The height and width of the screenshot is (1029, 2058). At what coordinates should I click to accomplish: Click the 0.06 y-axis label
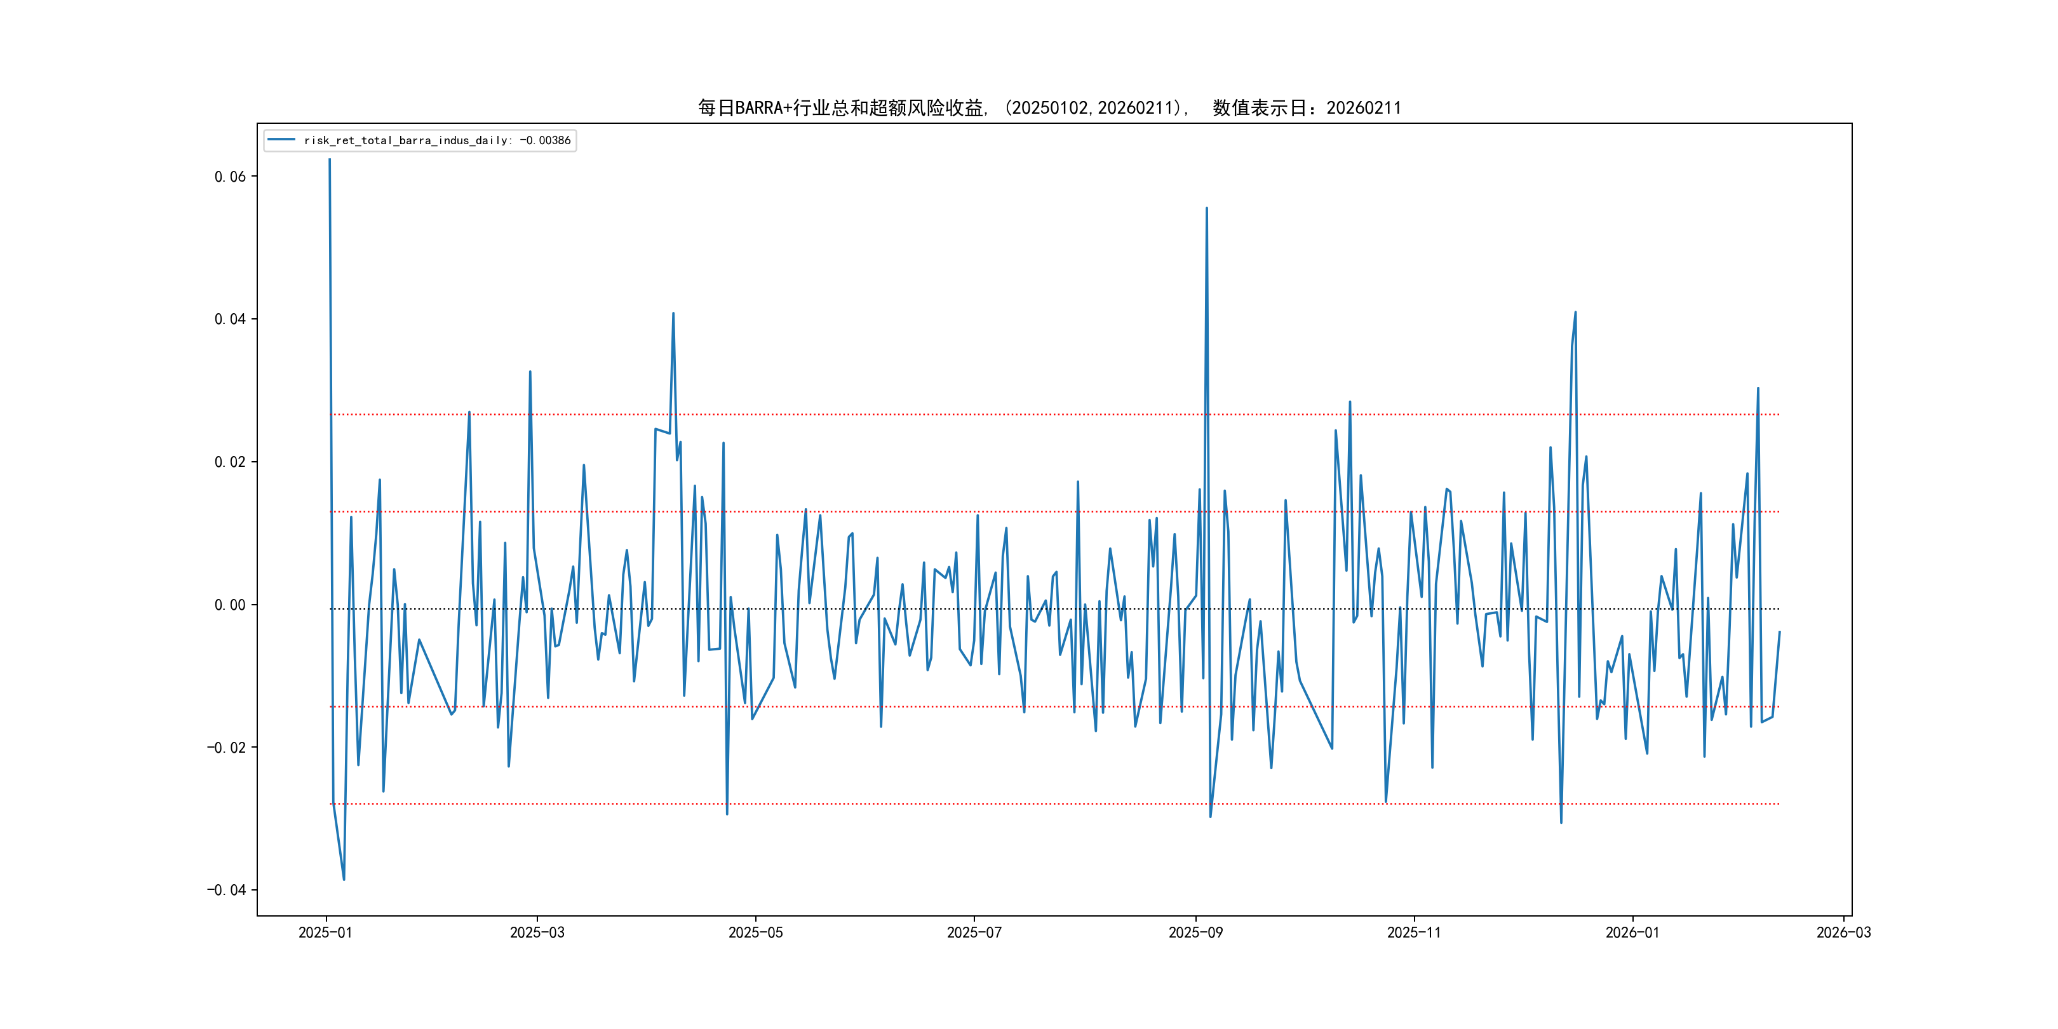(230, 177)
